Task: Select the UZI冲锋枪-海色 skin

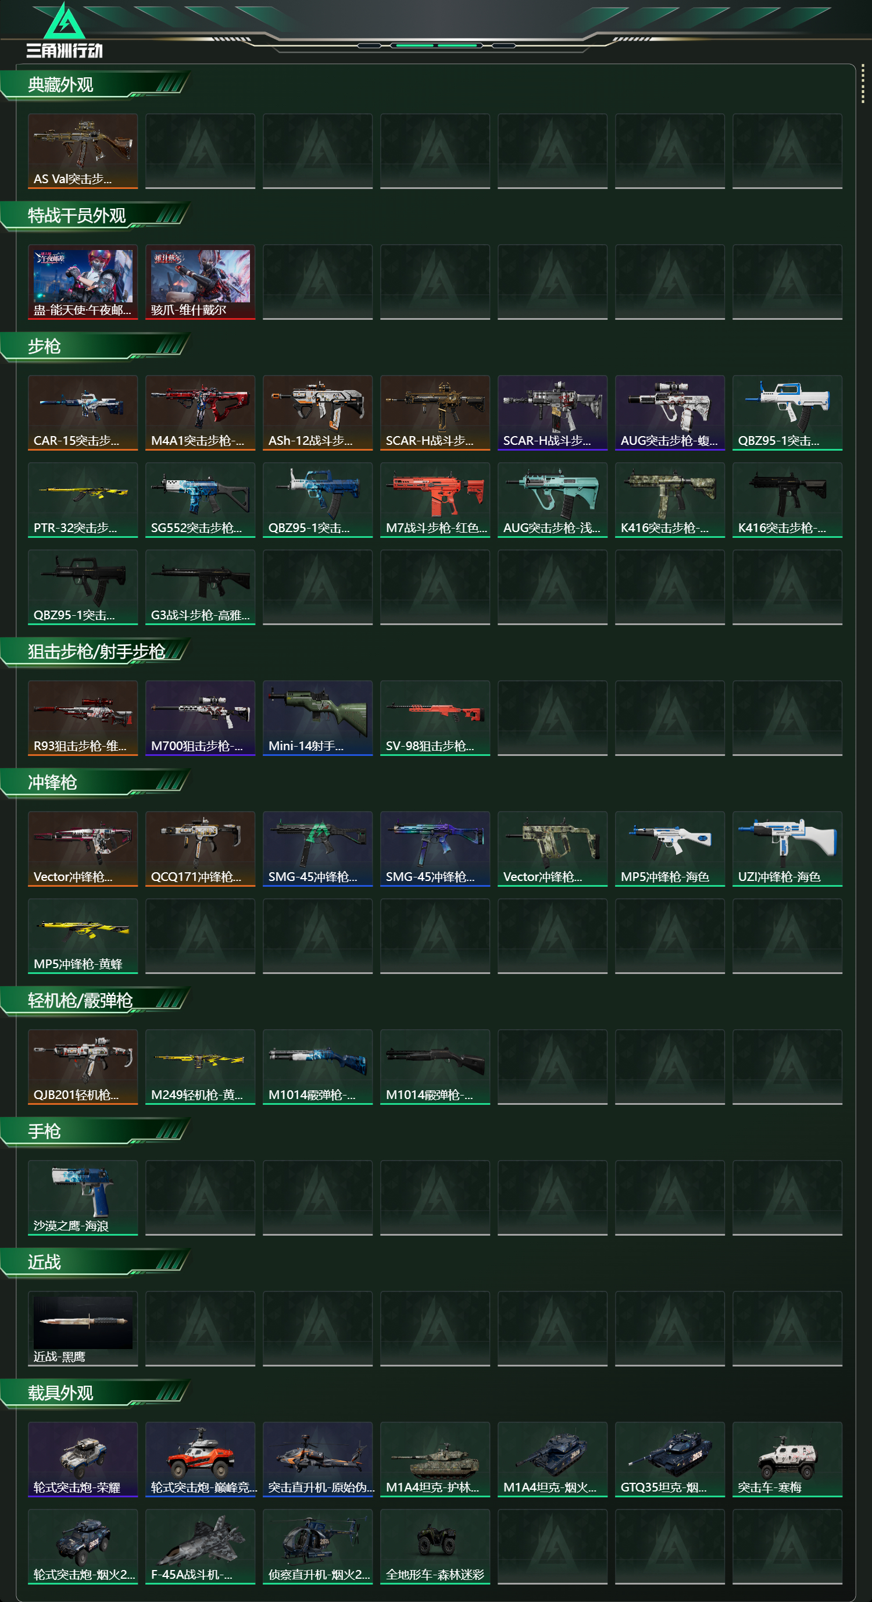Action: pos(788,848)
